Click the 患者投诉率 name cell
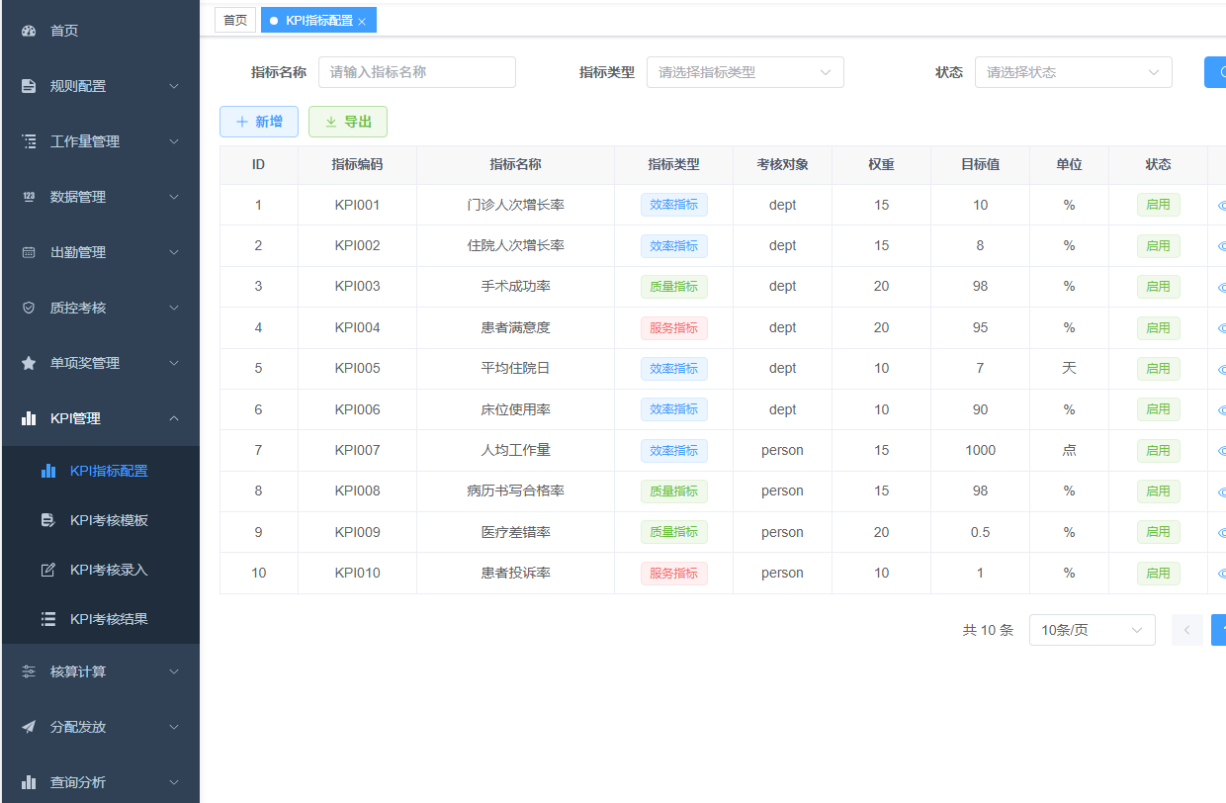This screenshot has width=1226, height=803. coord(515,573)
